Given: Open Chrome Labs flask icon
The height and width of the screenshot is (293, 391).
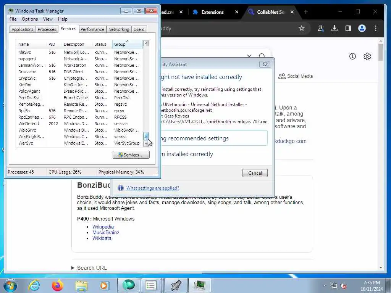Looking at the screenshot, I should [x=321, y=28].
